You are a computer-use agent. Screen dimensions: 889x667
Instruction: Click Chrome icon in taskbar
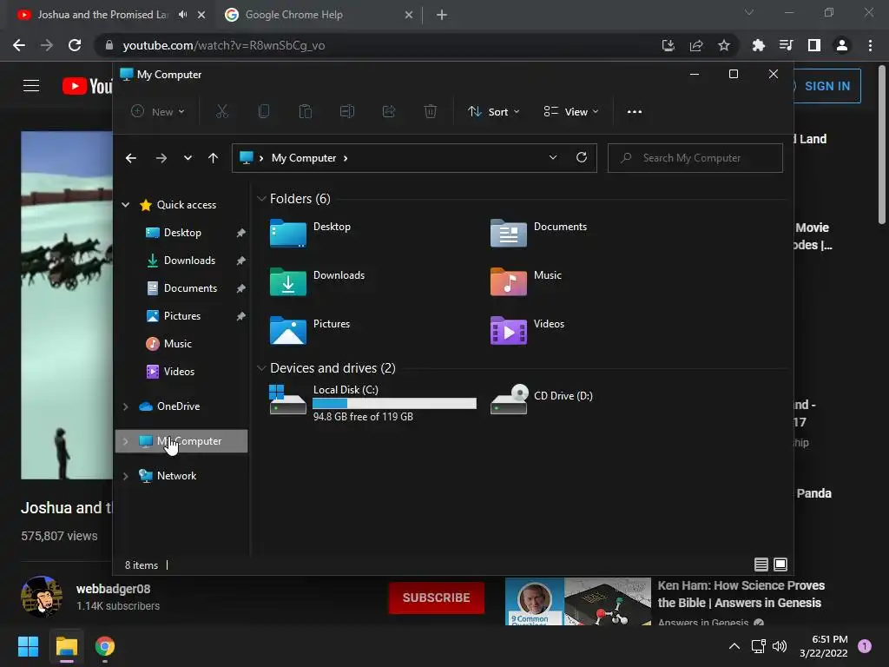(105, 646)
